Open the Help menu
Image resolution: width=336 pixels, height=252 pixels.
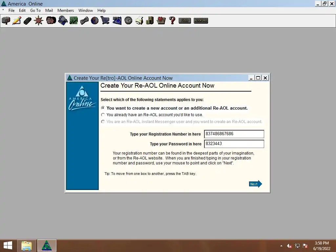tap(101, 10)
